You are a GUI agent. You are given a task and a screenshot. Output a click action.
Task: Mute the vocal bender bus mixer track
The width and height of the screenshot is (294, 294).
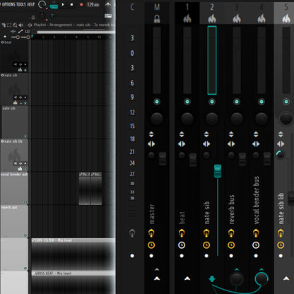click(261, 102)
